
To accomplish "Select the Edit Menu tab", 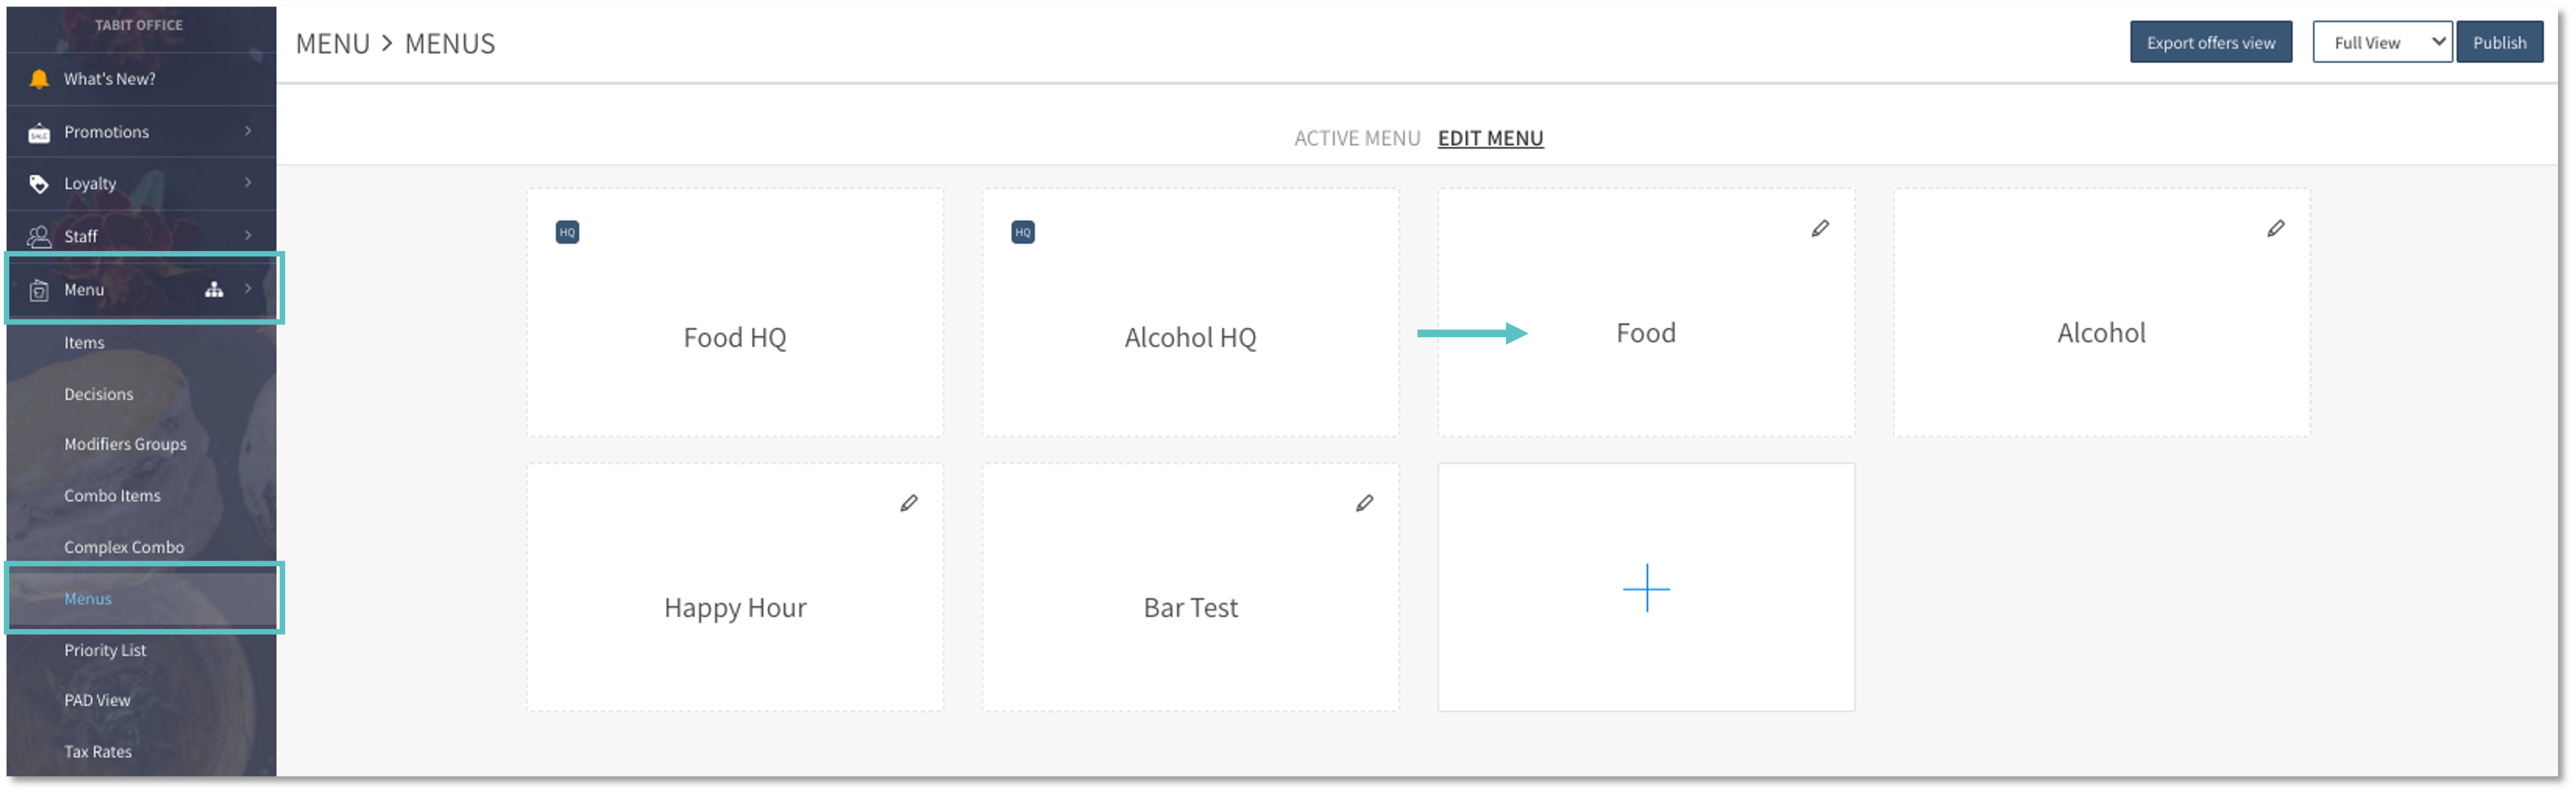I will 1490,138.
